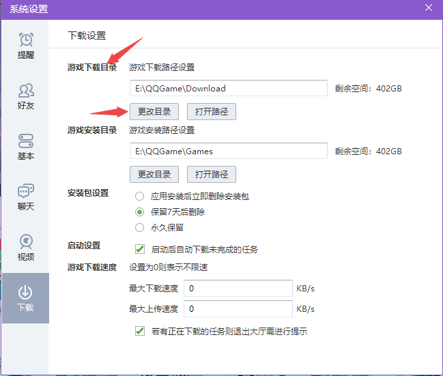Open the Games install path folder
This screenshot has width=443, height=376.
pos(212,173)
